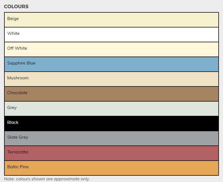
Task: Select the light Grey colour swatch
Action: [111, 109]
